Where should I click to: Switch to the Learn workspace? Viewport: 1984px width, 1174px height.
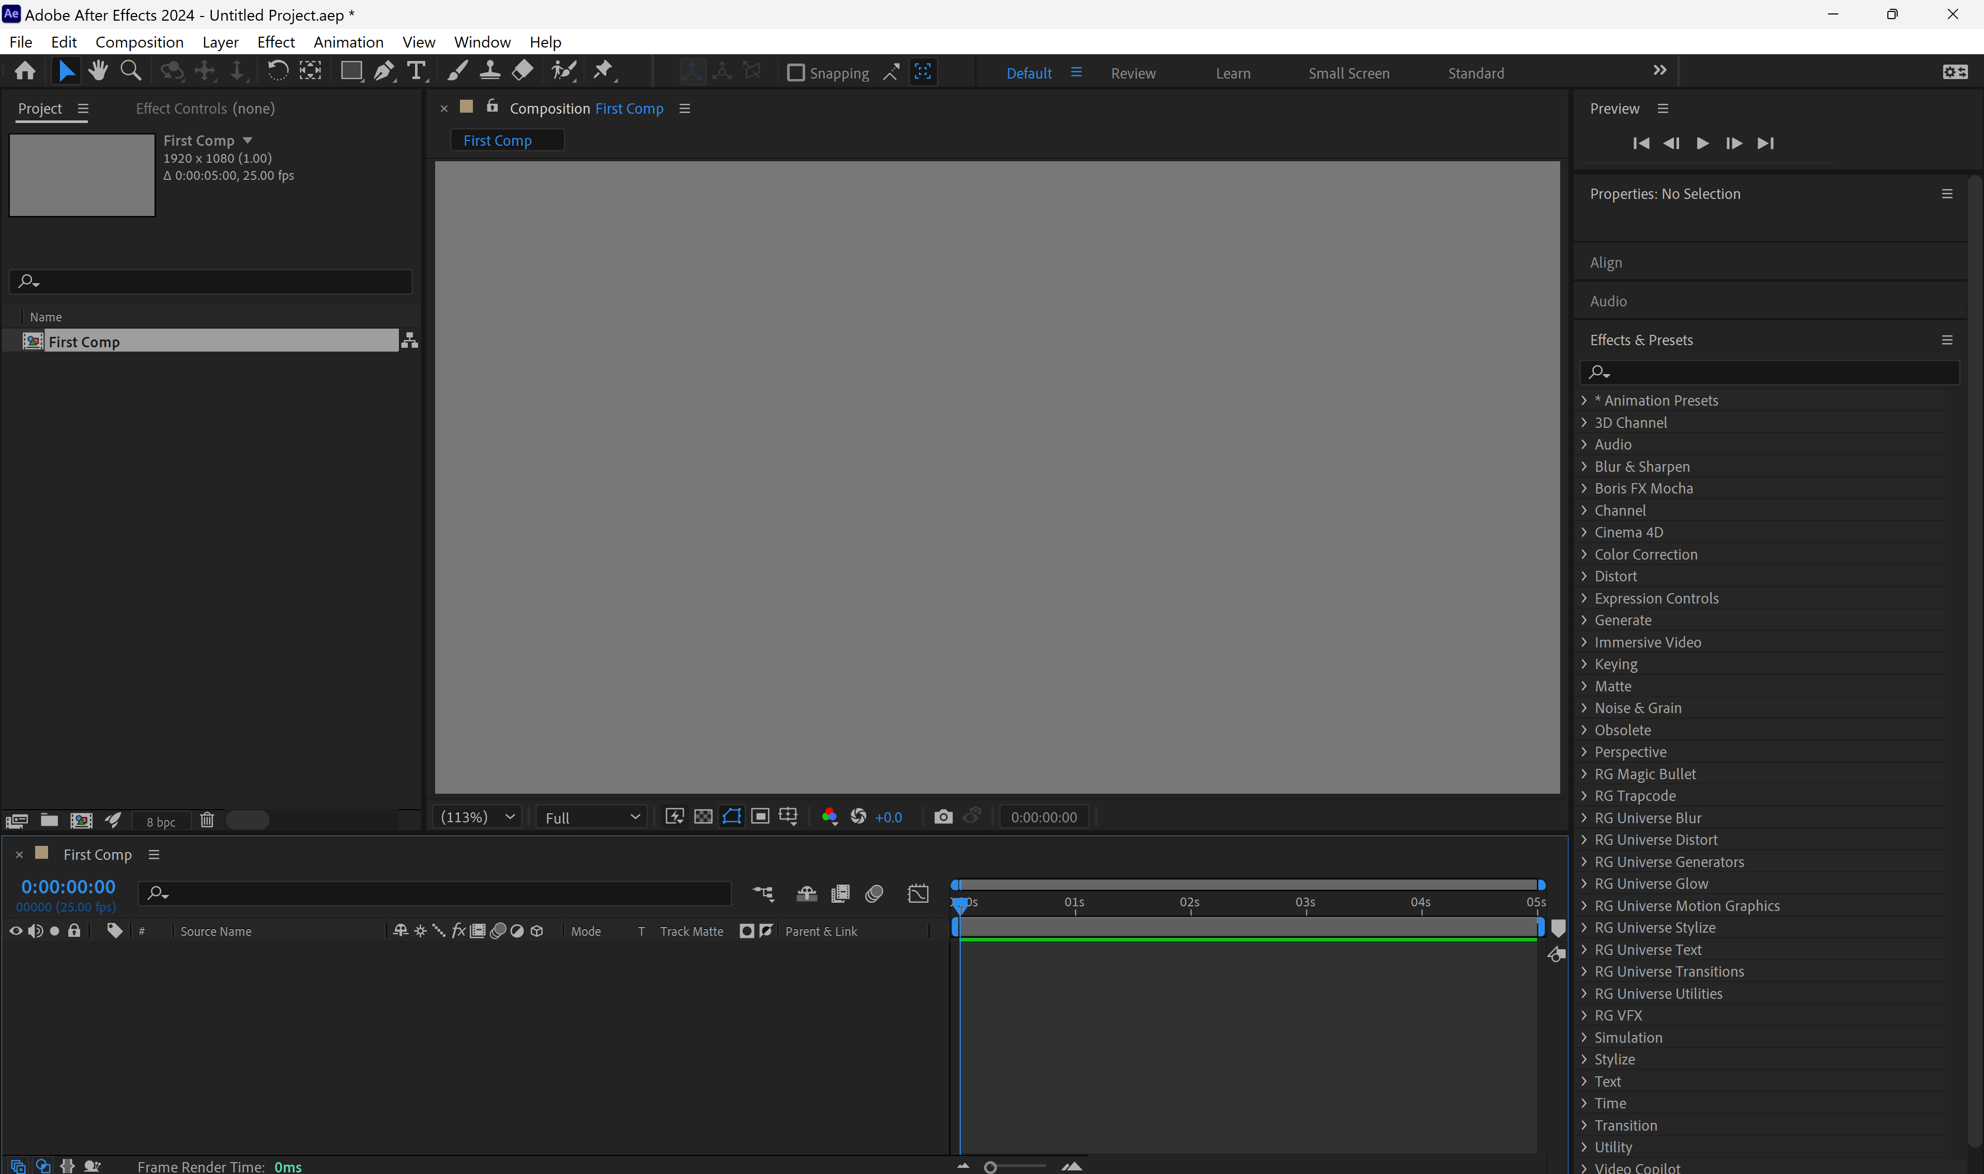1233,73
